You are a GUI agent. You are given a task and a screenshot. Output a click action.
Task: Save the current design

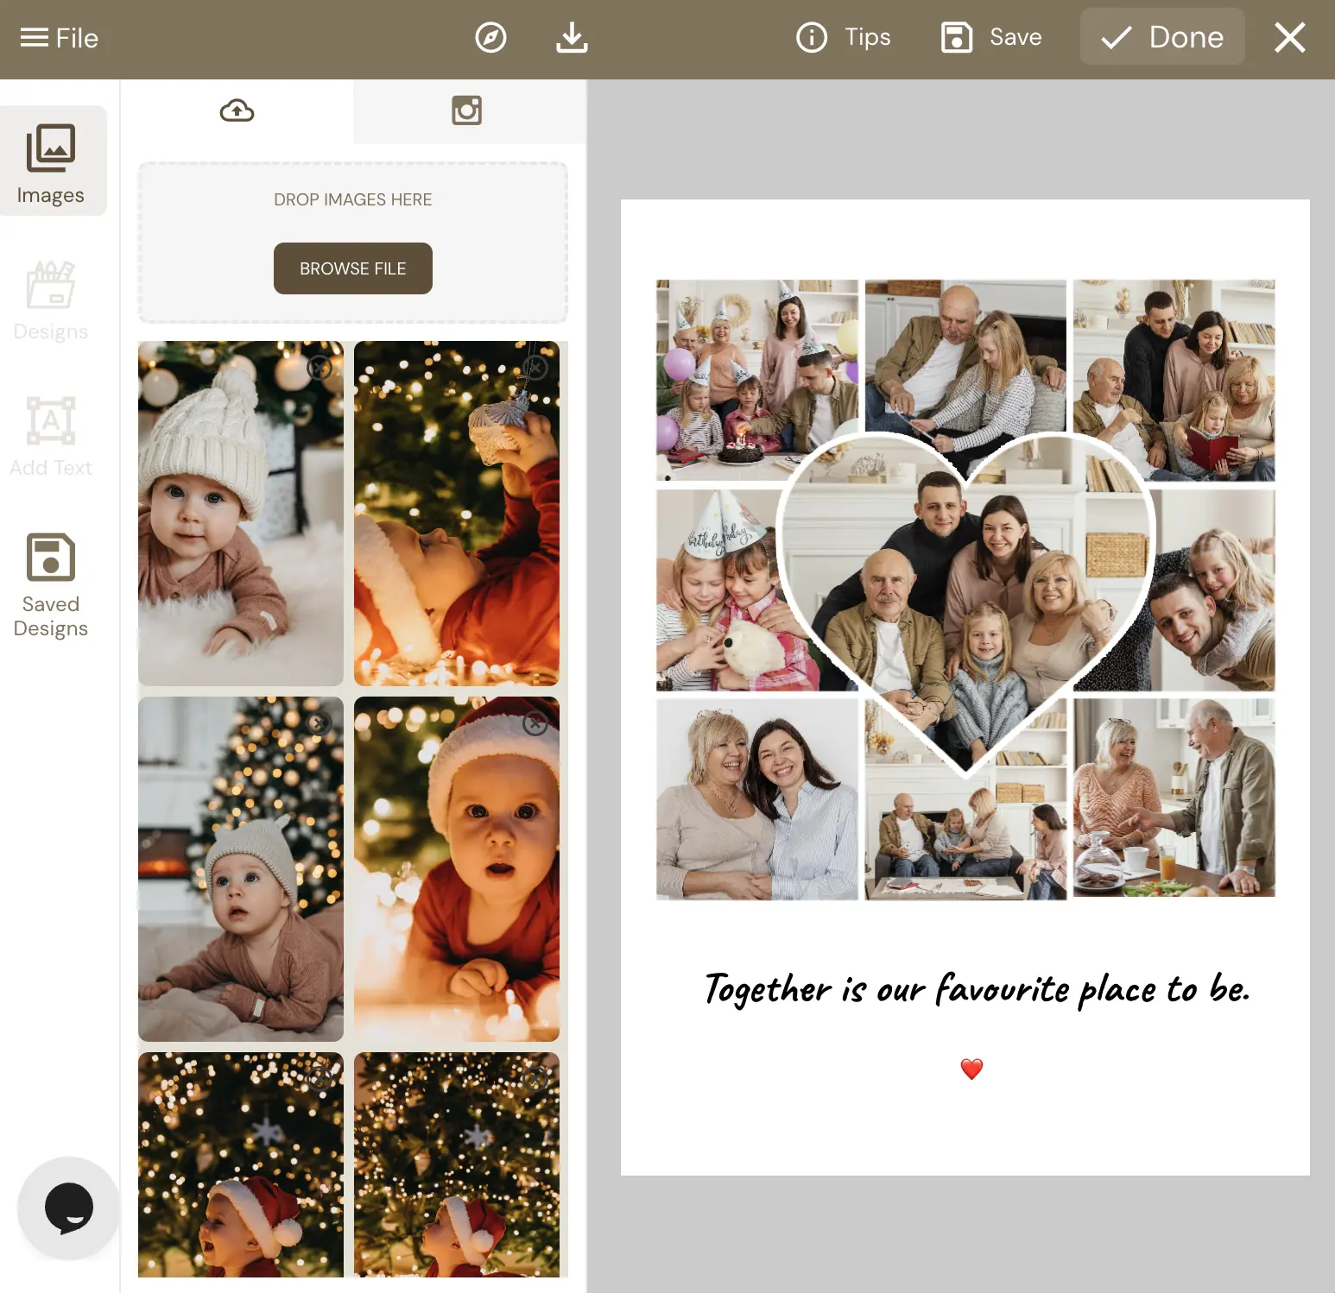[991, 38]
